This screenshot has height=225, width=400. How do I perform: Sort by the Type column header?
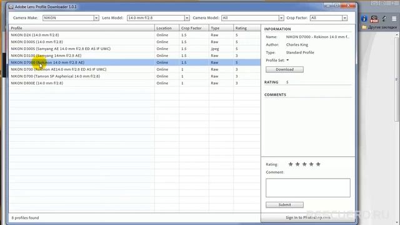point(221,28)
